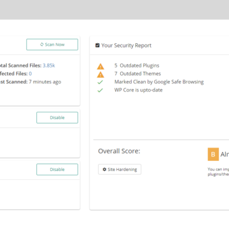The width and height of the screenshot is (229, 229).
Task: Select Marked Clean by Google Safe Browsing text
Action: point(159,82)
